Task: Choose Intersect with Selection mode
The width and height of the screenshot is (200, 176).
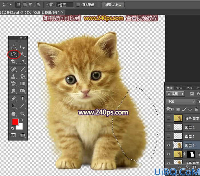Action: tap(38, 5)
